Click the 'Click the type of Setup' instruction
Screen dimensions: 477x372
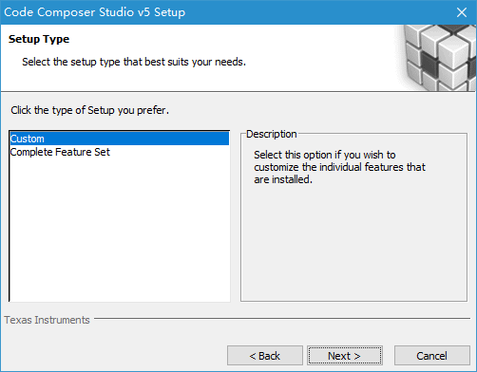(x=90, y=110)
